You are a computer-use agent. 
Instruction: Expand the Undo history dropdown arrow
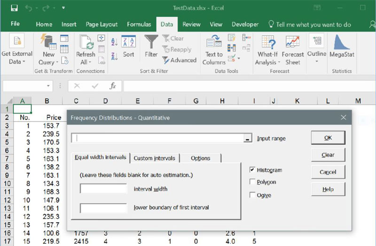pyautogui.click(x=37, y=8)
